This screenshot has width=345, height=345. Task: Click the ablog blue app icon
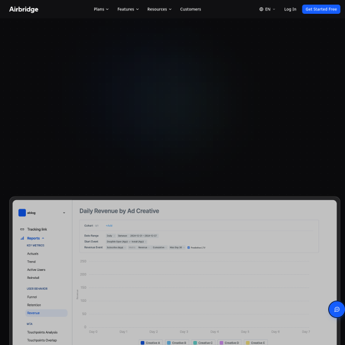click(22, 213)
